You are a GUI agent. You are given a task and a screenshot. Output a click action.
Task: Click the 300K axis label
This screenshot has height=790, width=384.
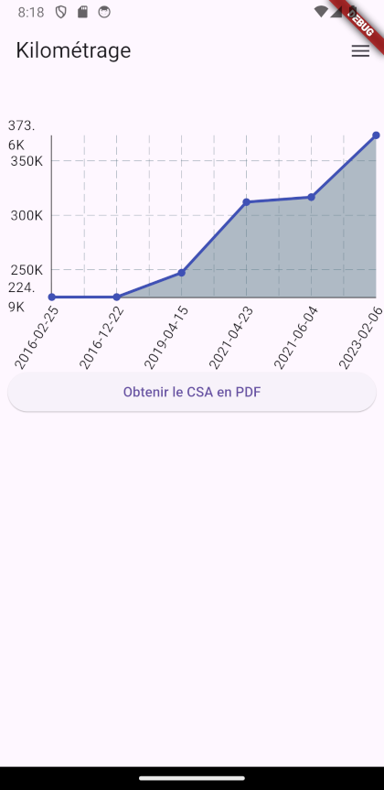tap(27, 216)
